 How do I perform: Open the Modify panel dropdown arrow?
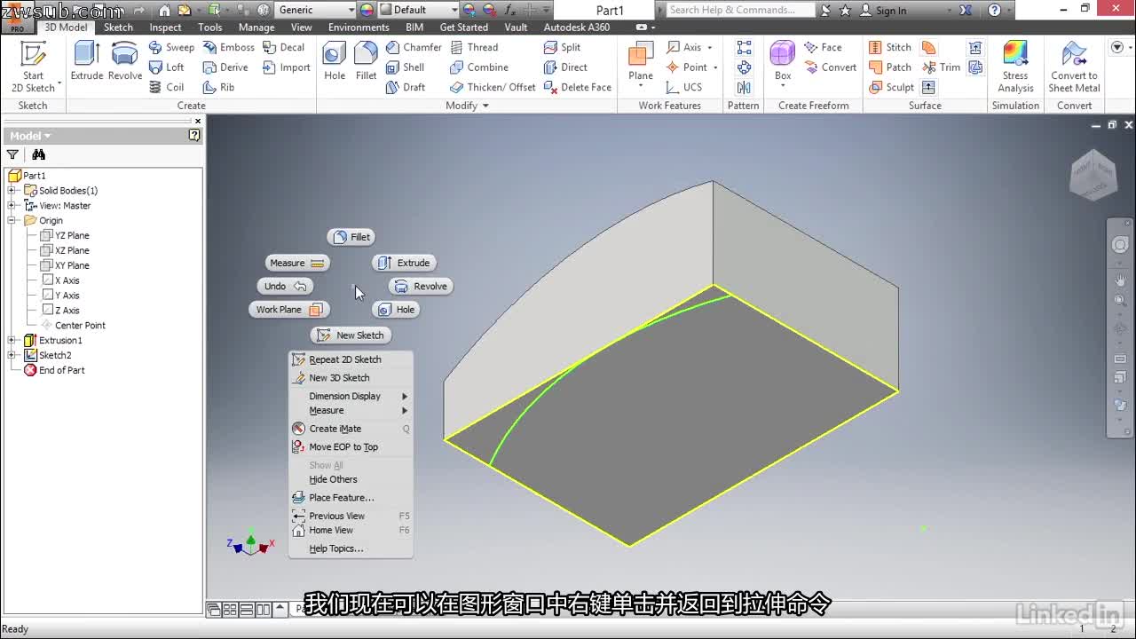click(485, 106)
